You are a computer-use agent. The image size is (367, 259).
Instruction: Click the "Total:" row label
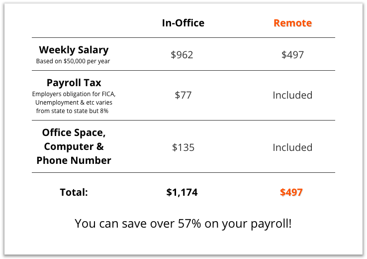pos(74,192)
